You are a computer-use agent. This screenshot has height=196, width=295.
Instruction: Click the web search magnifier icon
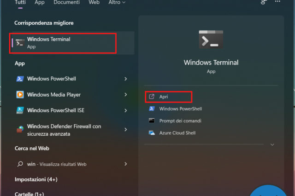pos(20,164)
